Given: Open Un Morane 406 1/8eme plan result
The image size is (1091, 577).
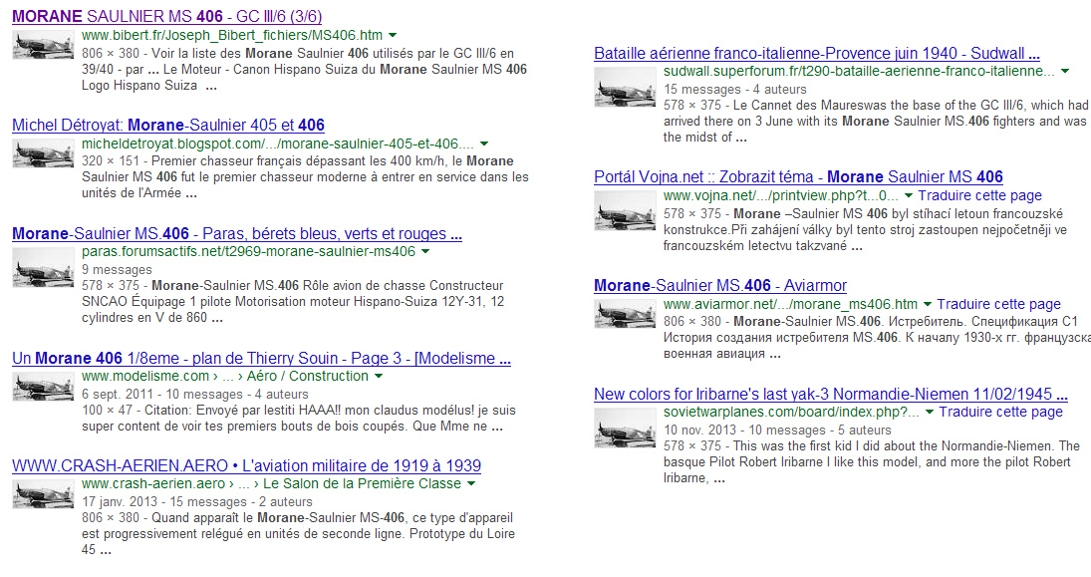Looking at the screenshot, I should (x=262, y=359).
